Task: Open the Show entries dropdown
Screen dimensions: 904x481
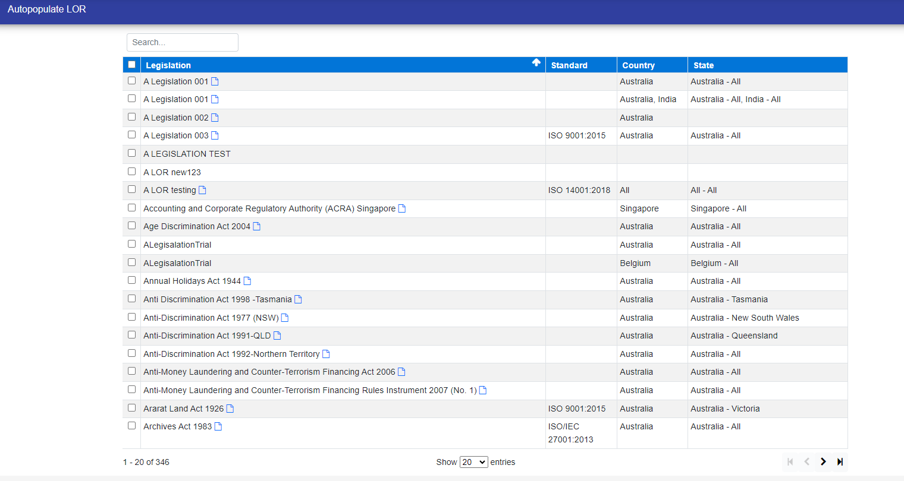Action: [x=473, y=462]
